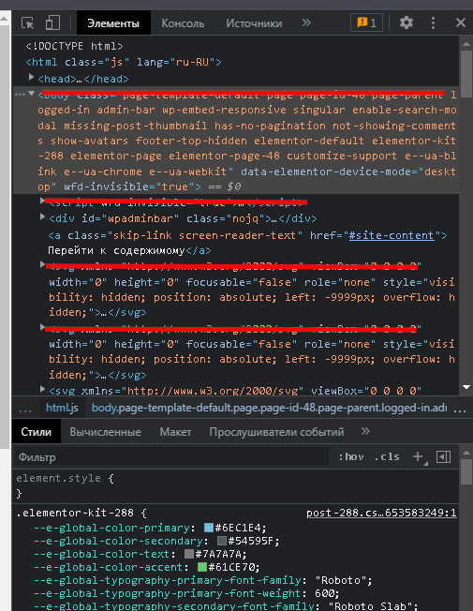Viewport: 473px width, 611px height.
Task: Open the Макет tab
Action: point(175,432)
